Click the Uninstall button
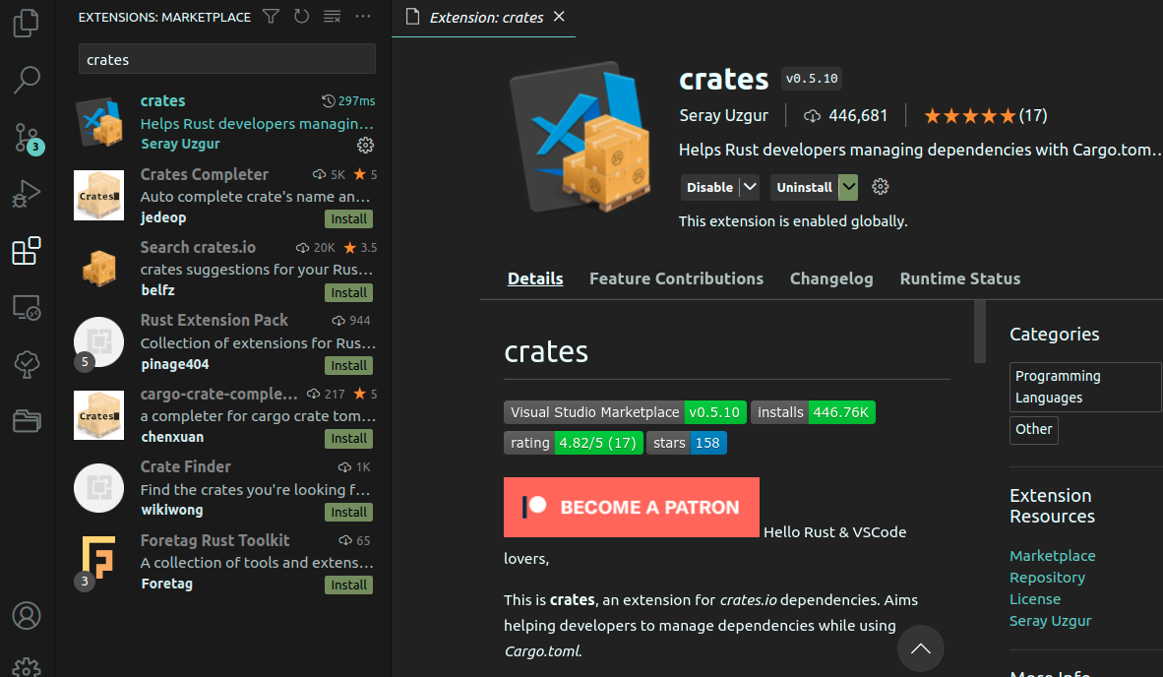This screenshot has width=1163, height=677. [804, 187]
